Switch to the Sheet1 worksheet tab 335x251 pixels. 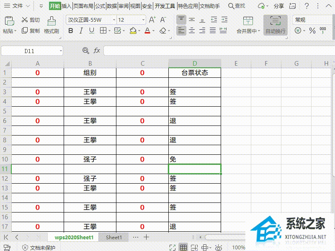[x=113, y=237]
